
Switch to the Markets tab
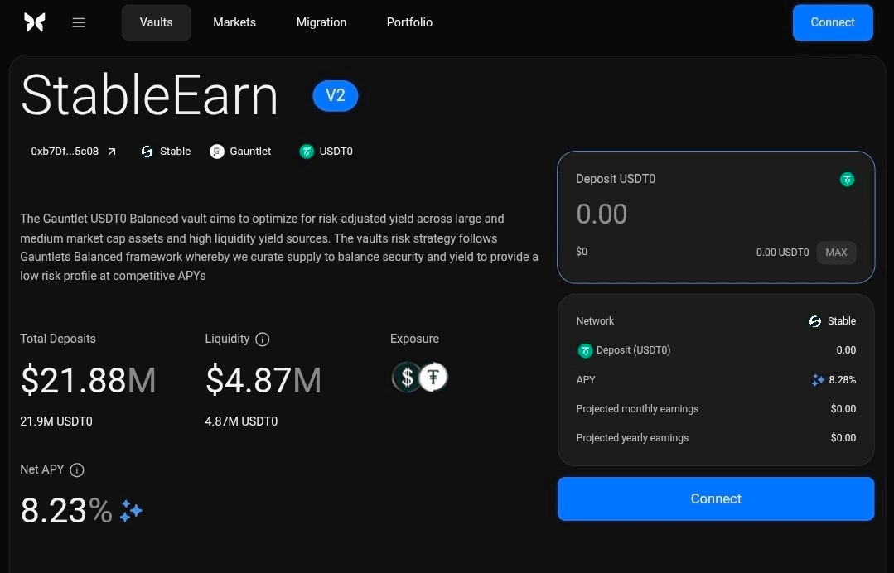(234, 22)
